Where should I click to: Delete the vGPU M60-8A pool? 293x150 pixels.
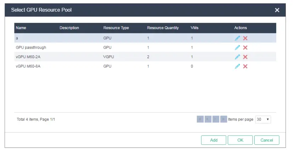245,66
